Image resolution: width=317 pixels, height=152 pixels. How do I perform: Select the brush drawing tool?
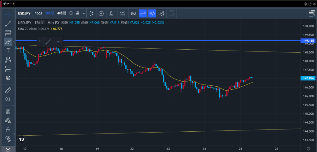8,42
